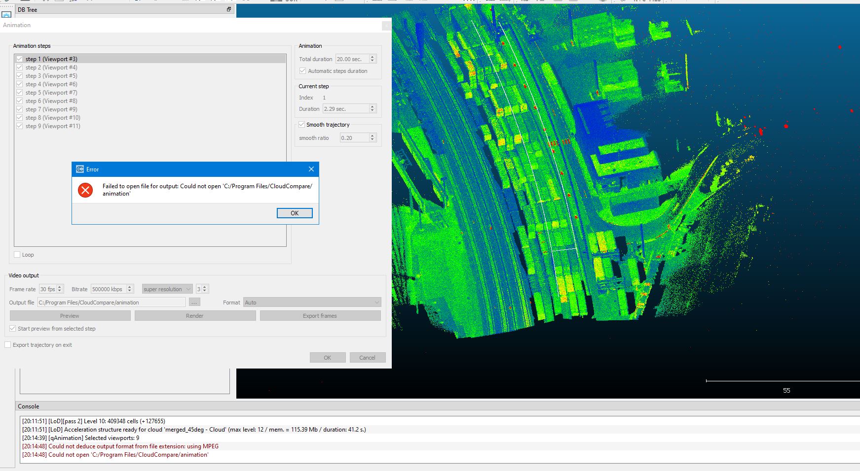Expand the Format Auto dropdown
860x471 pixels.
click(312, 303)
